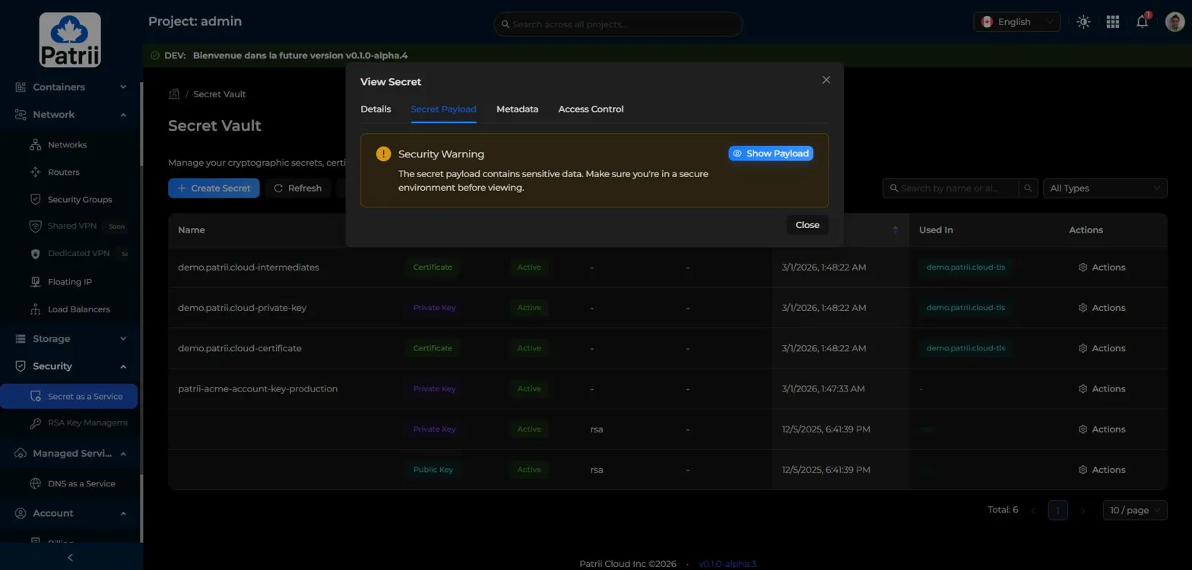Open Actions for demo.patrii.cloud-certificate

1102,348
